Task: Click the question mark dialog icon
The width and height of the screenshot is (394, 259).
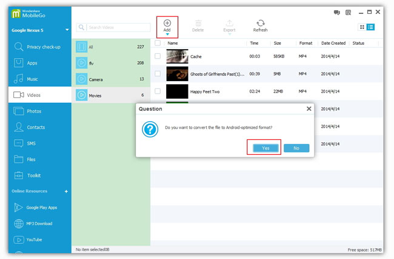Action: [150, 129]
